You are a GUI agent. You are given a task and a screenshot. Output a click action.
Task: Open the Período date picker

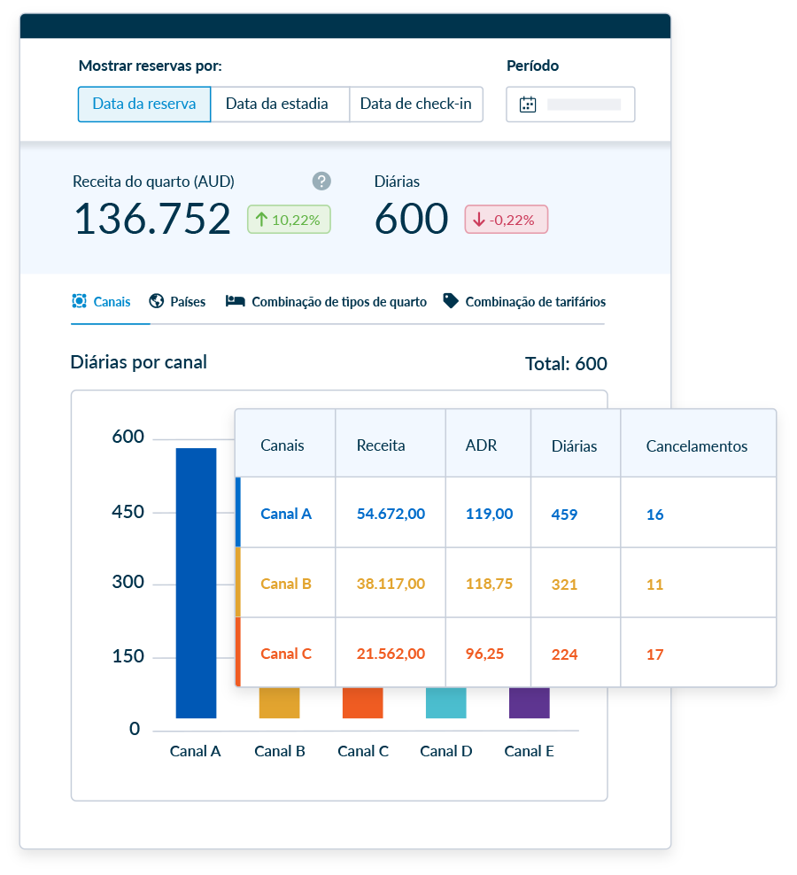pos(570,104)
